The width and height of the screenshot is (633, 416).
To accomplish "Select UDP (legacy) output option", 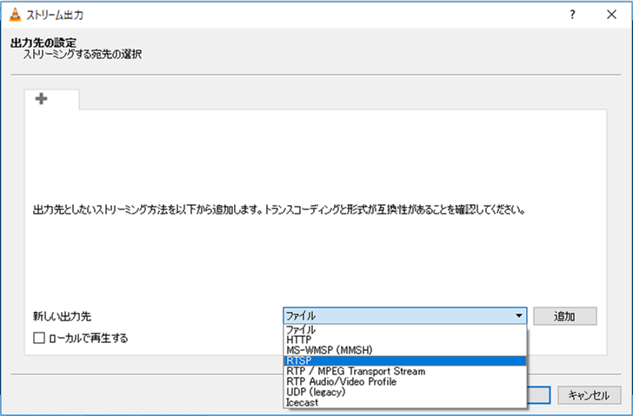I will click(405, 393).
